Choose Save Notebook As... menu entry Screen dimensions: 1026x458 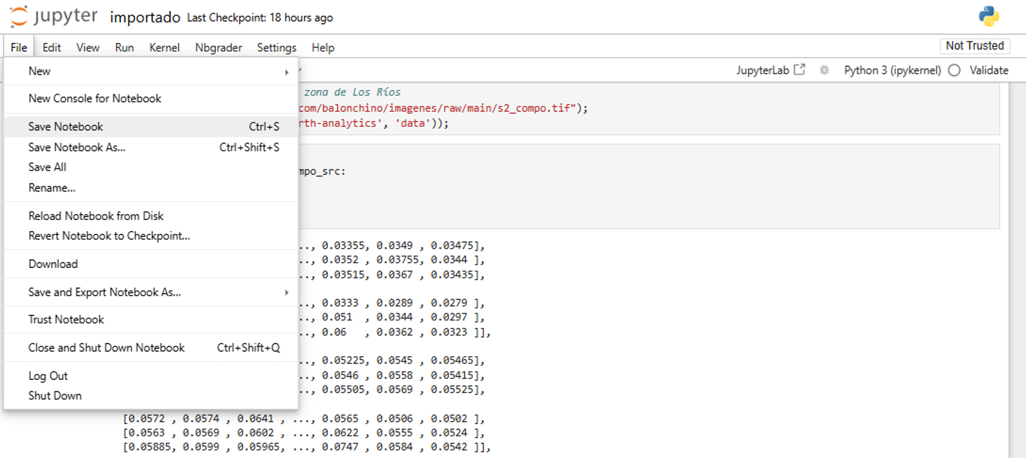[77, 148]
